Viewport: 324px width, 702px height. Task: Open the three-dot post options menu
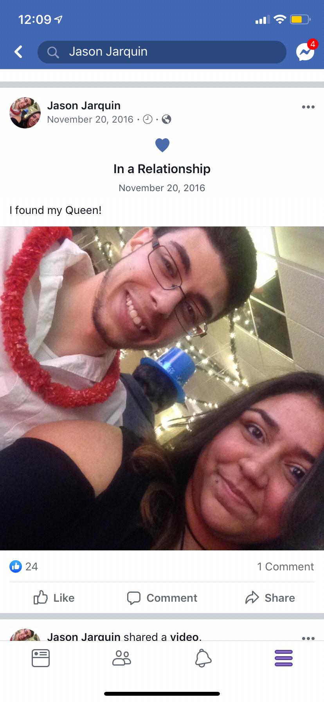(x=308, y=107)
